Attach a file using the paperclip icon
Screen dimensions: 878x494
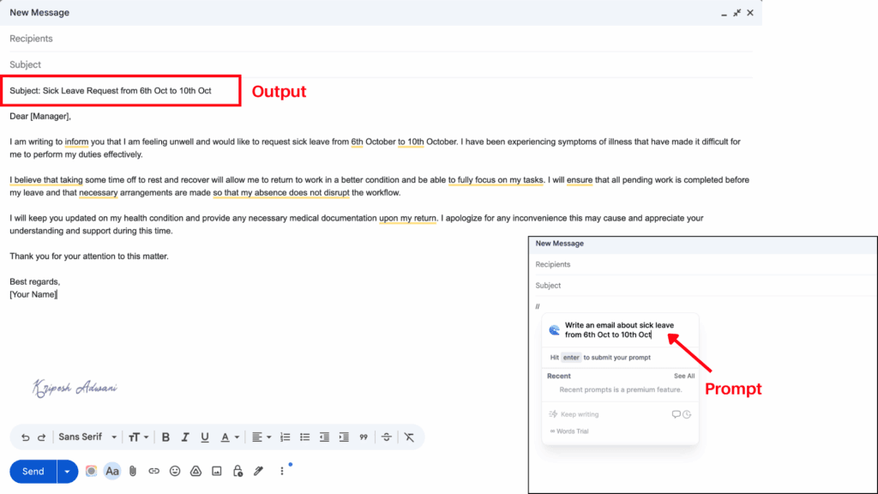tap(133, 471)
